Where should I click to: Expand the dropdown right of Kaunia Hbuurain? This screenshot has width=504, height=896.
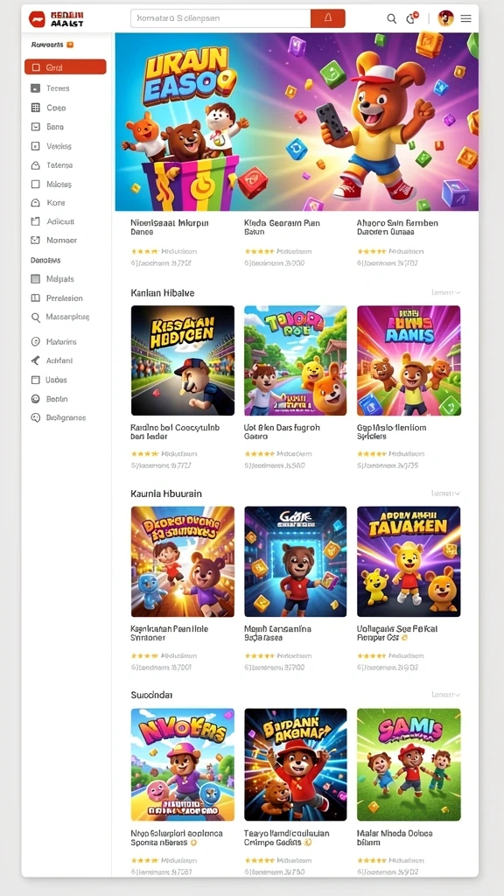tap(445, 493)
